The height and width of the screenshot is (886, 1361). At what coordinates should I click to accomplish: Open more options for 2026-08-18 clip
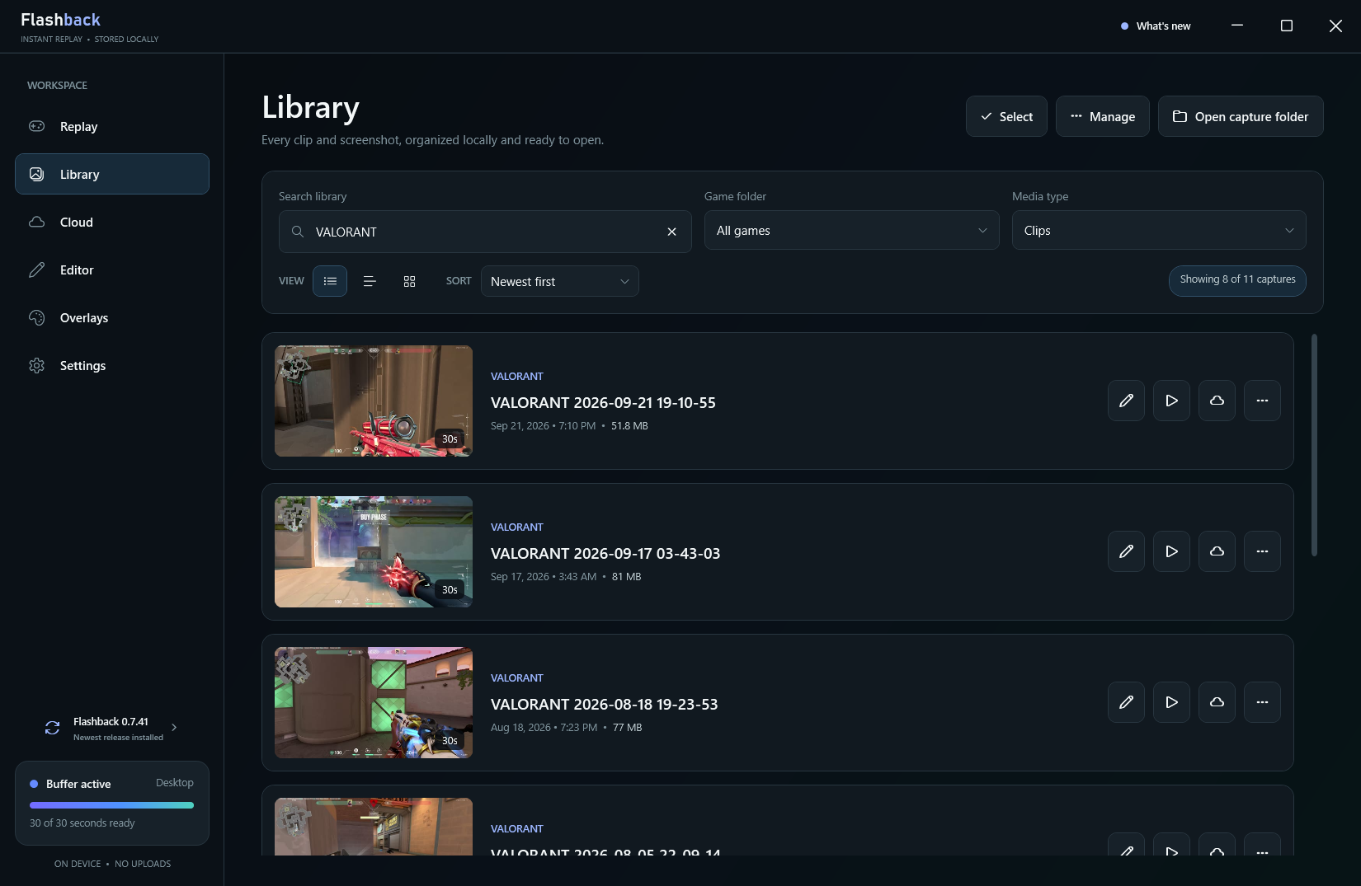(1262, 702)
